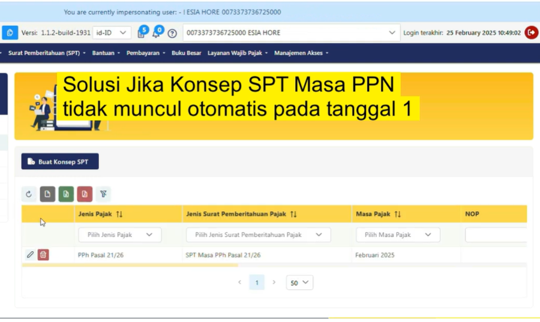Click the help question mark icon
The height and width of the screenshot is (322, 540).
pyautogui.click(x=172, y=34)
